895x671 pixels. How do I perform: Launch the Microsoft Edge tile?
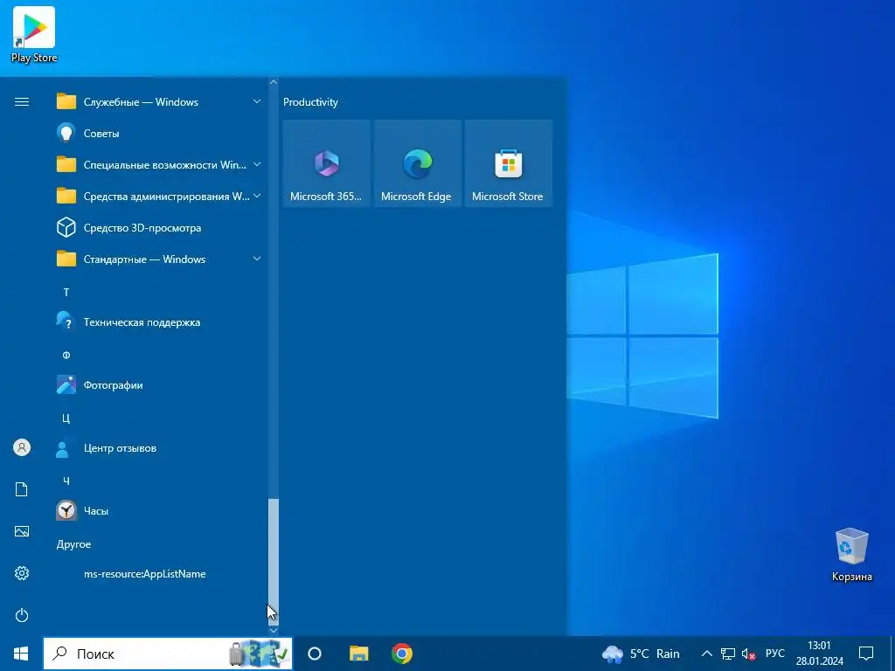(417, 163)
